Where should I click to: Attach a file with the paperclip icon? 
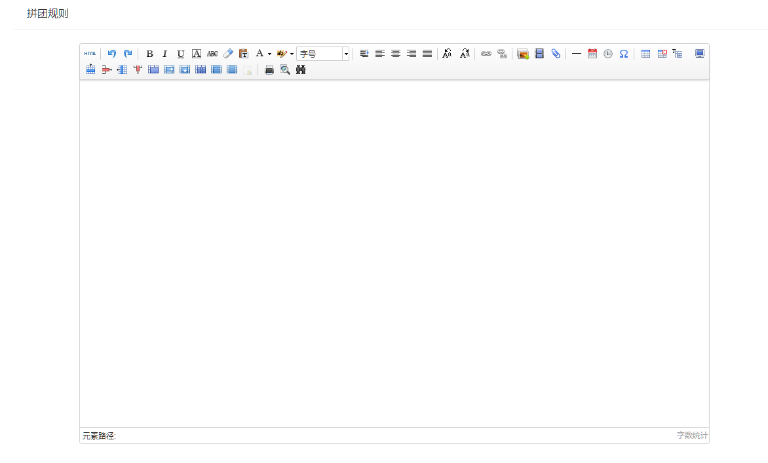(556, 54)
